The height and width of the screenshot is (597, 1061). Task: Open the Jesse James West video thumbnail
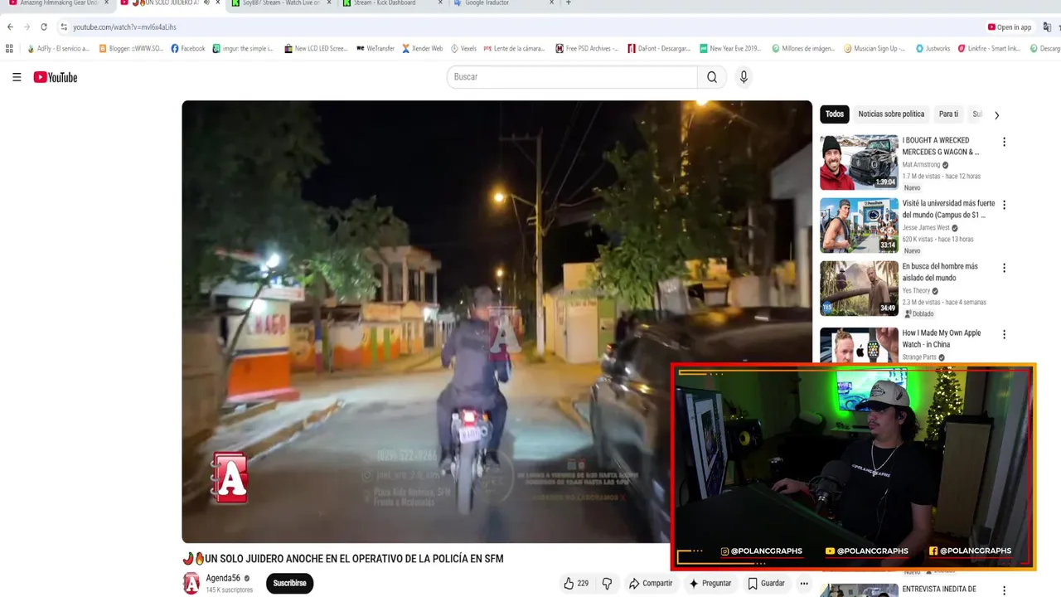click(859, 226)
